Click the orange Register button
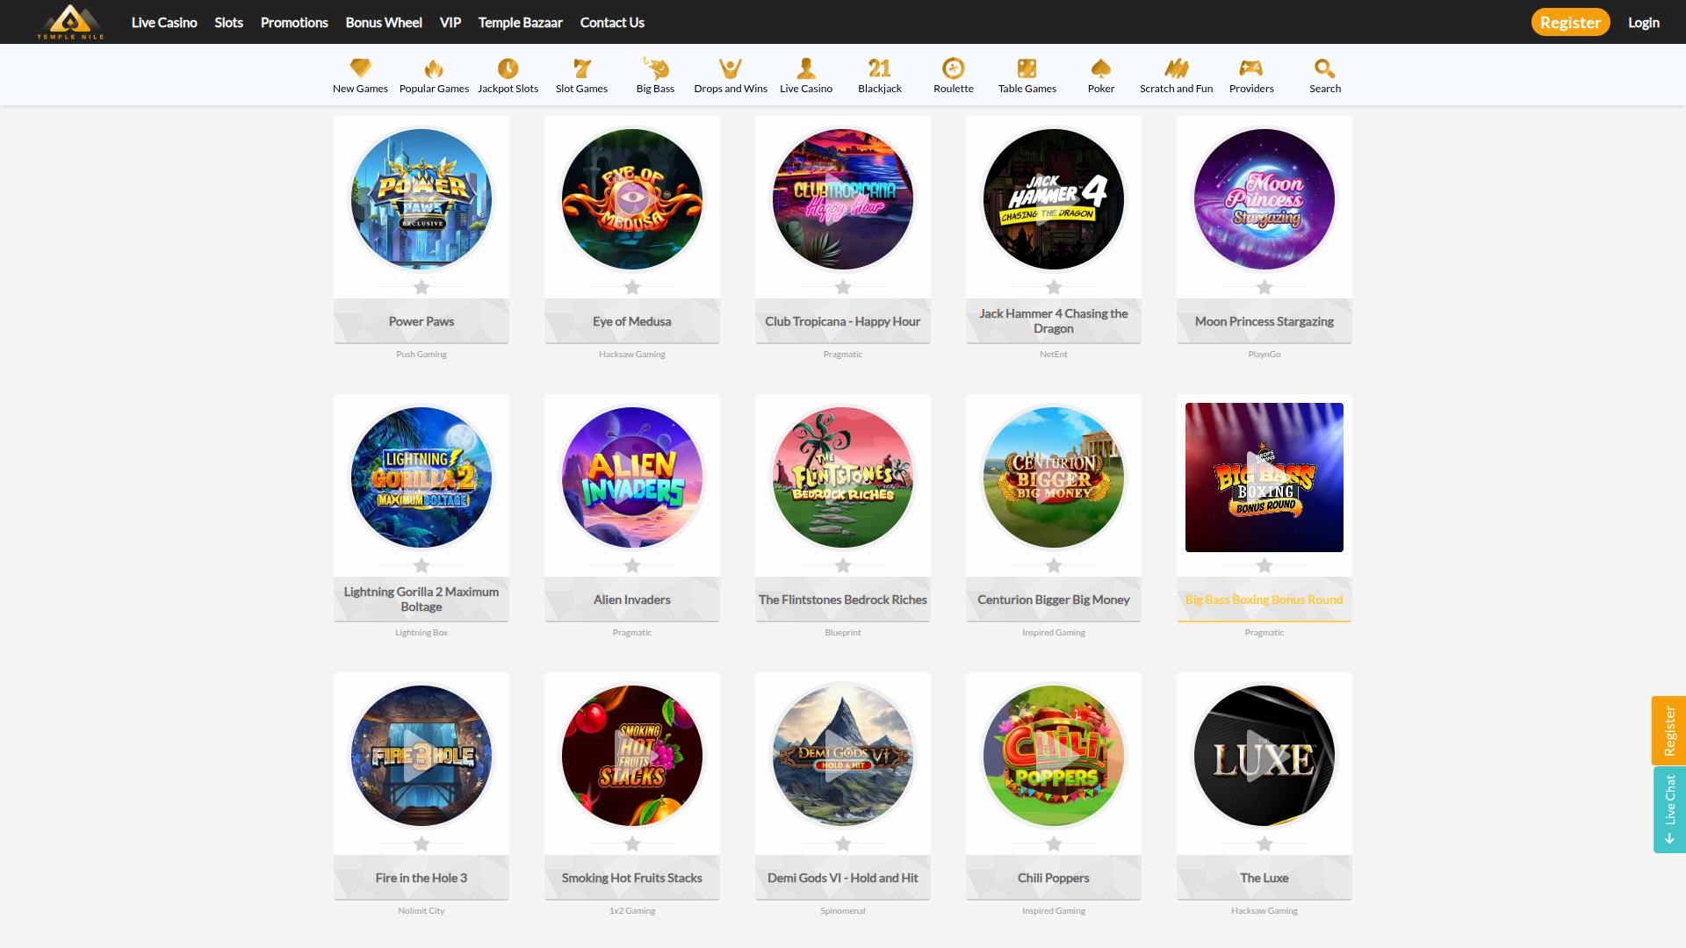Screen dimensions: 1686x948 point(1571,22)
